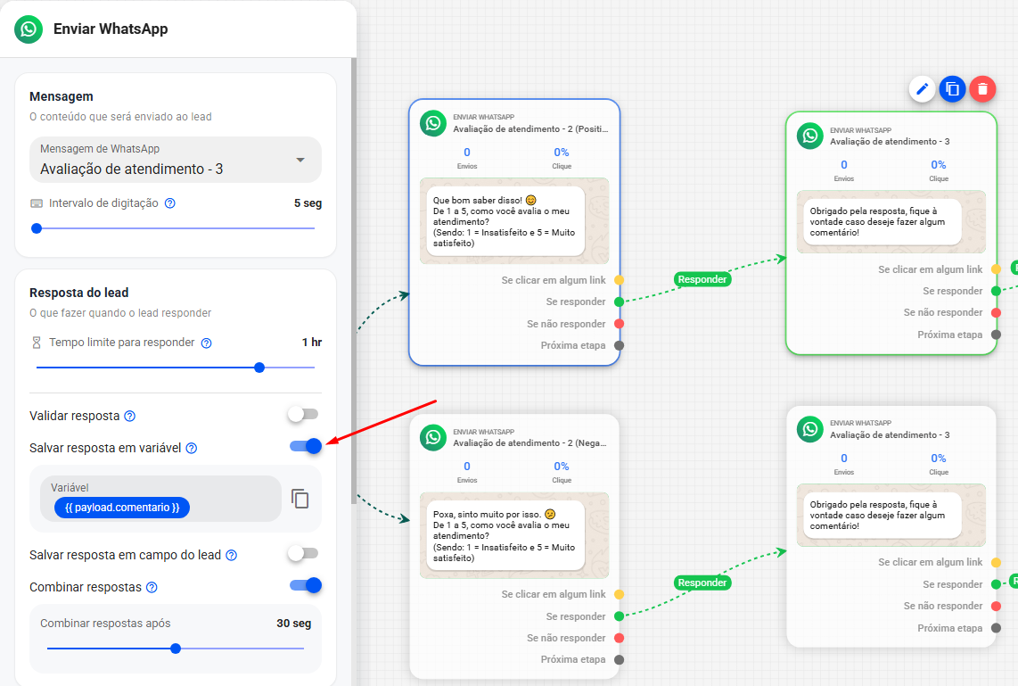Show help for Salvar resposta em variável

[x=192, y=448]
